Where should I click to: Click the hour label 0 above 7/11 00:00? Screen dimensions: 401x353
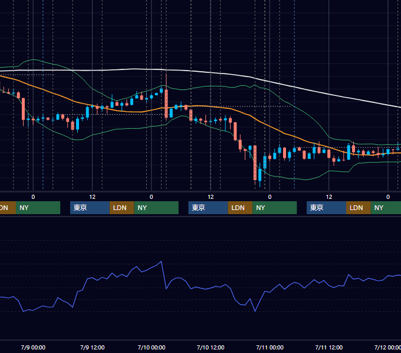click(270, 197)
